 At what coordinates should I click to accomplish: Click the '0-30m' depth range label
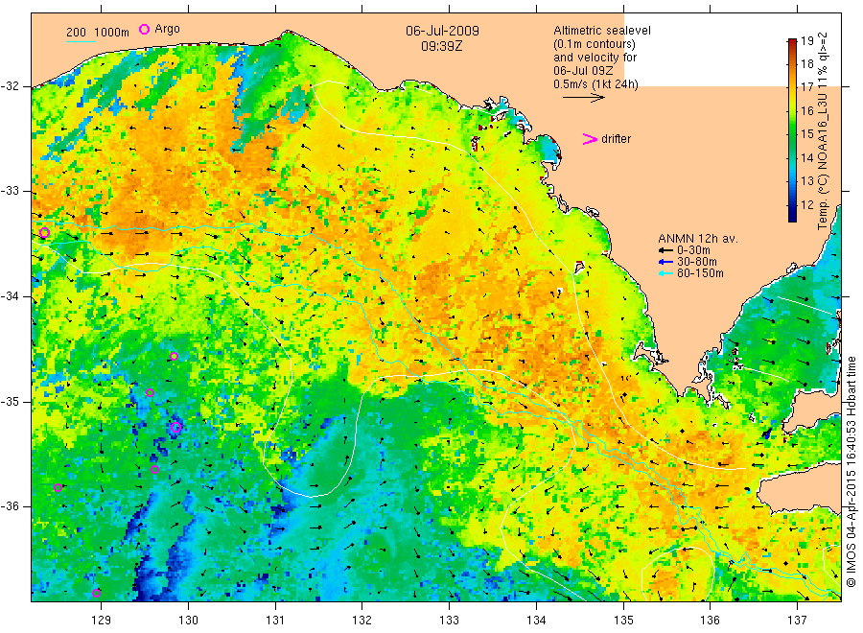point(693,250)
